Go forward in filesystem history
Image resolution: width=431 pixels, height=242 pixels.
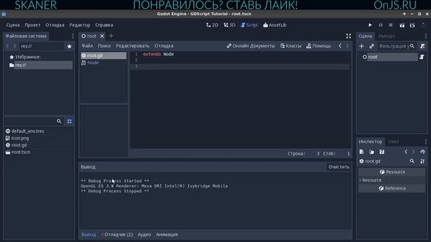(x=15, y=46)
